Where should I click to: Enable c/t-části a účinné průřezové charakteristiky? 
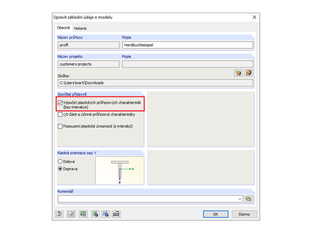click(60, 115)
